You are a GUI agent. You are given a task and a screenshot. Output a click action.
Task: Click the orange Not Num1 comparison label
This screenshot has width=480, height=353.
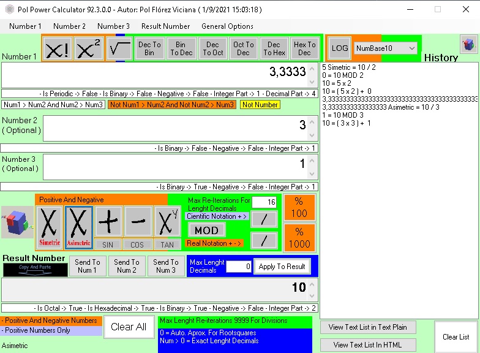click(171, 105)
